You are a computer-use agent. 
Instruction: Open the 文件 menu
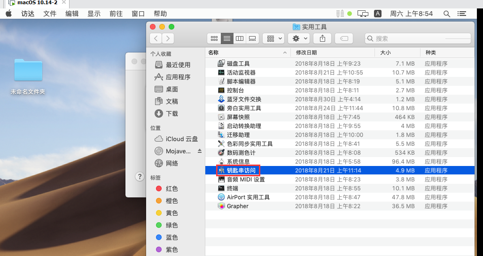50,14
